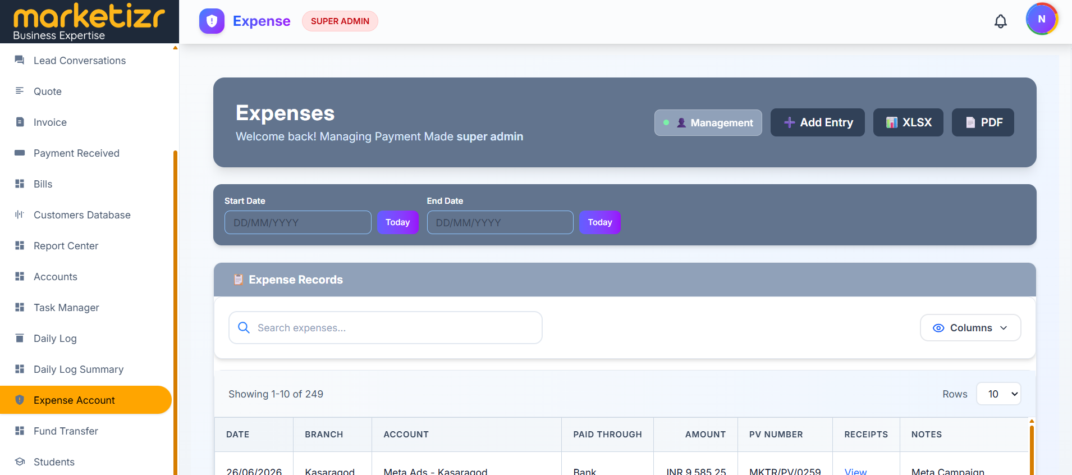Toggle column visibility with Columns button
The image size is (1072, 475).
point(970,328)
